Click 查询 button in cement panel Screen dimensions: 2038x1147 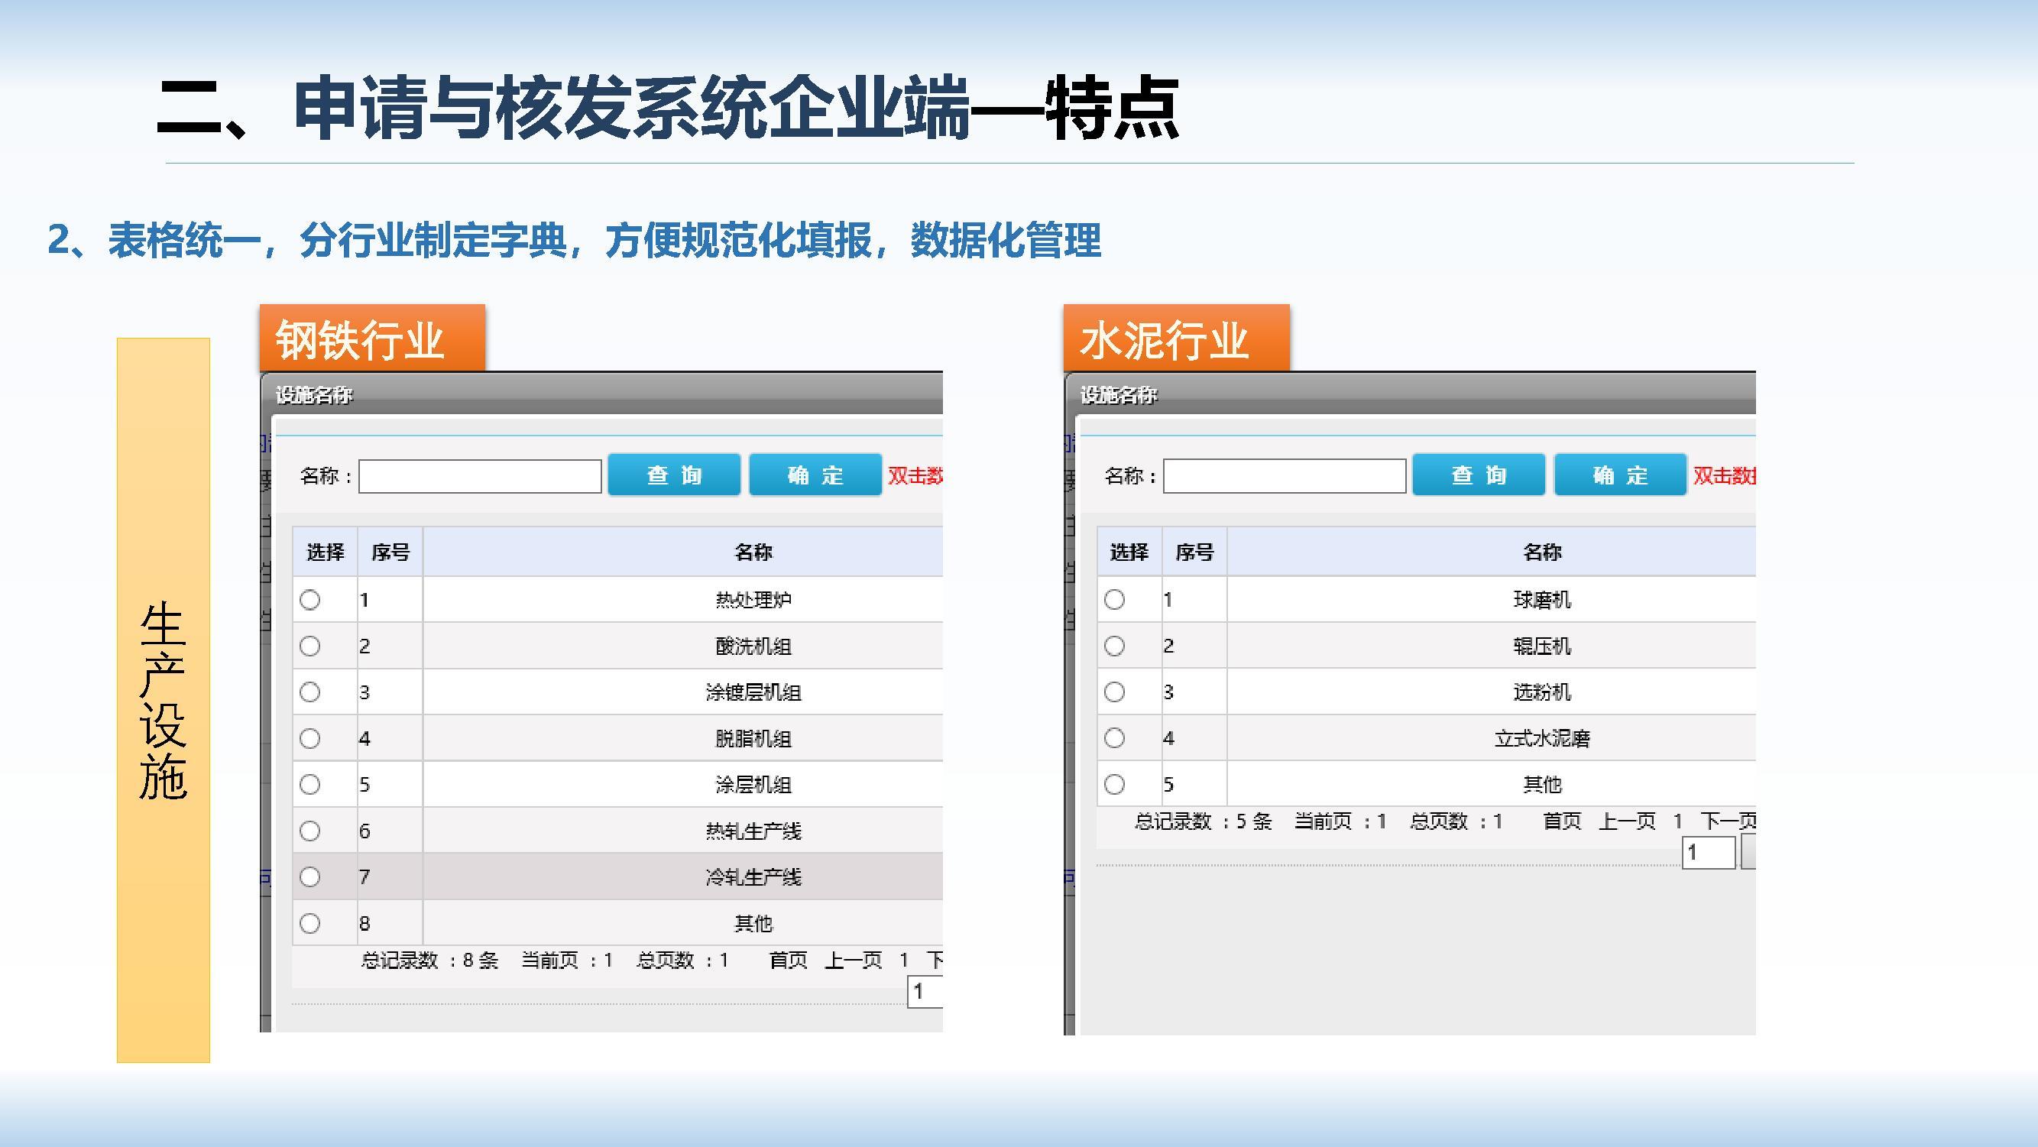coord(1479,475)
